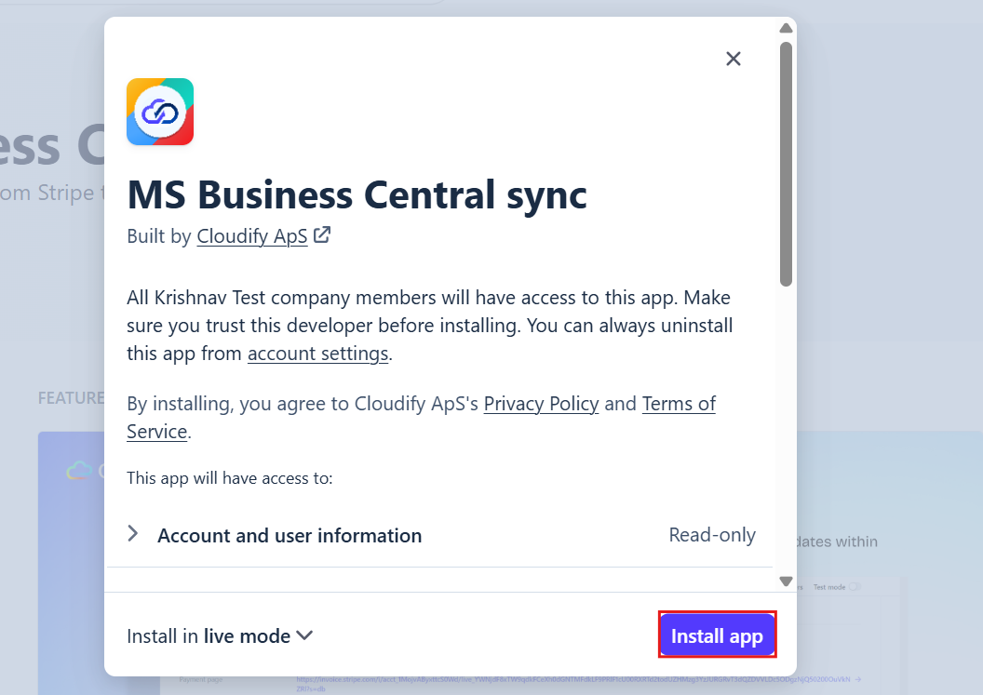This screenshot has height=695, width=983.
Task: Click the Read-only permission label
Action: 712,535
